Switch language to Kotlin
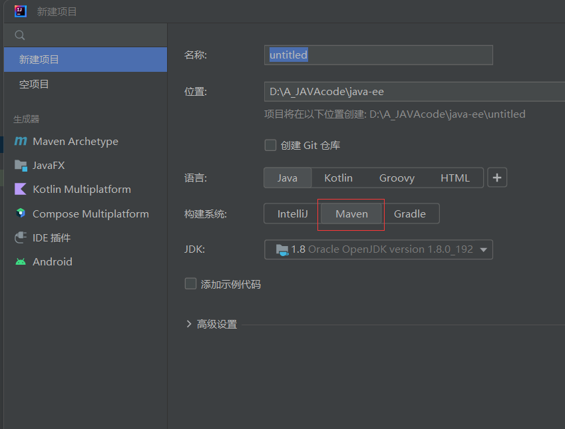Viewport: 565px width, 429px height. coord(338,178)
